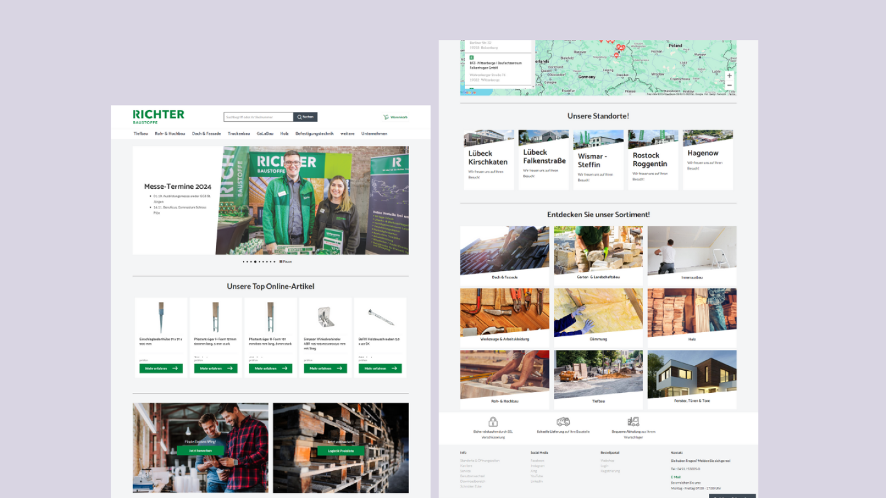Screen dimensions: 886x498
Task: Click the LinkedIn footer link
Action: click(x=537, y=481)
